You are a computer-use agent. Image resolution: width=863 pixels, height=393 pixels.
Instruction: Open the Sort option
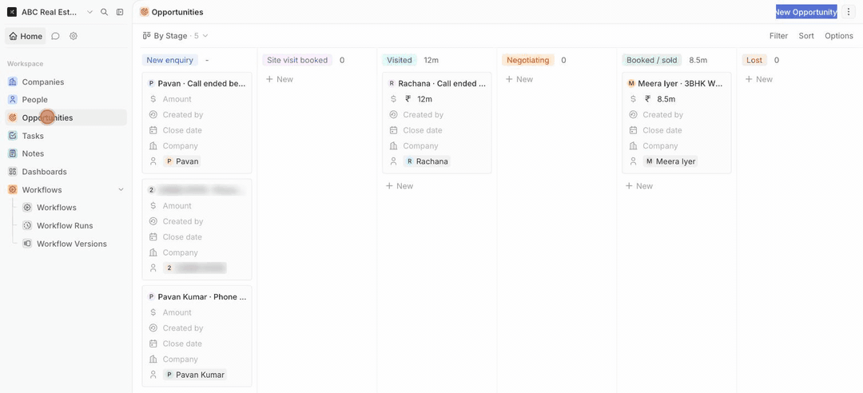tap(806, 36)
